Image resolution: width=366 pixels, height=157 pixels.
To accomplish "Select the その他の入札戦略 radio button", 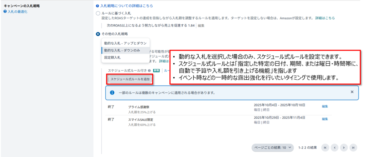I will (x=98, y=34).
